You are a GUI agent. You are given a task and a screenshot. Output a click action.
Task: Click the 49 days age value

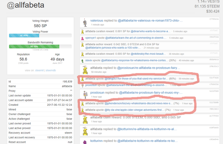pos(57,59)
